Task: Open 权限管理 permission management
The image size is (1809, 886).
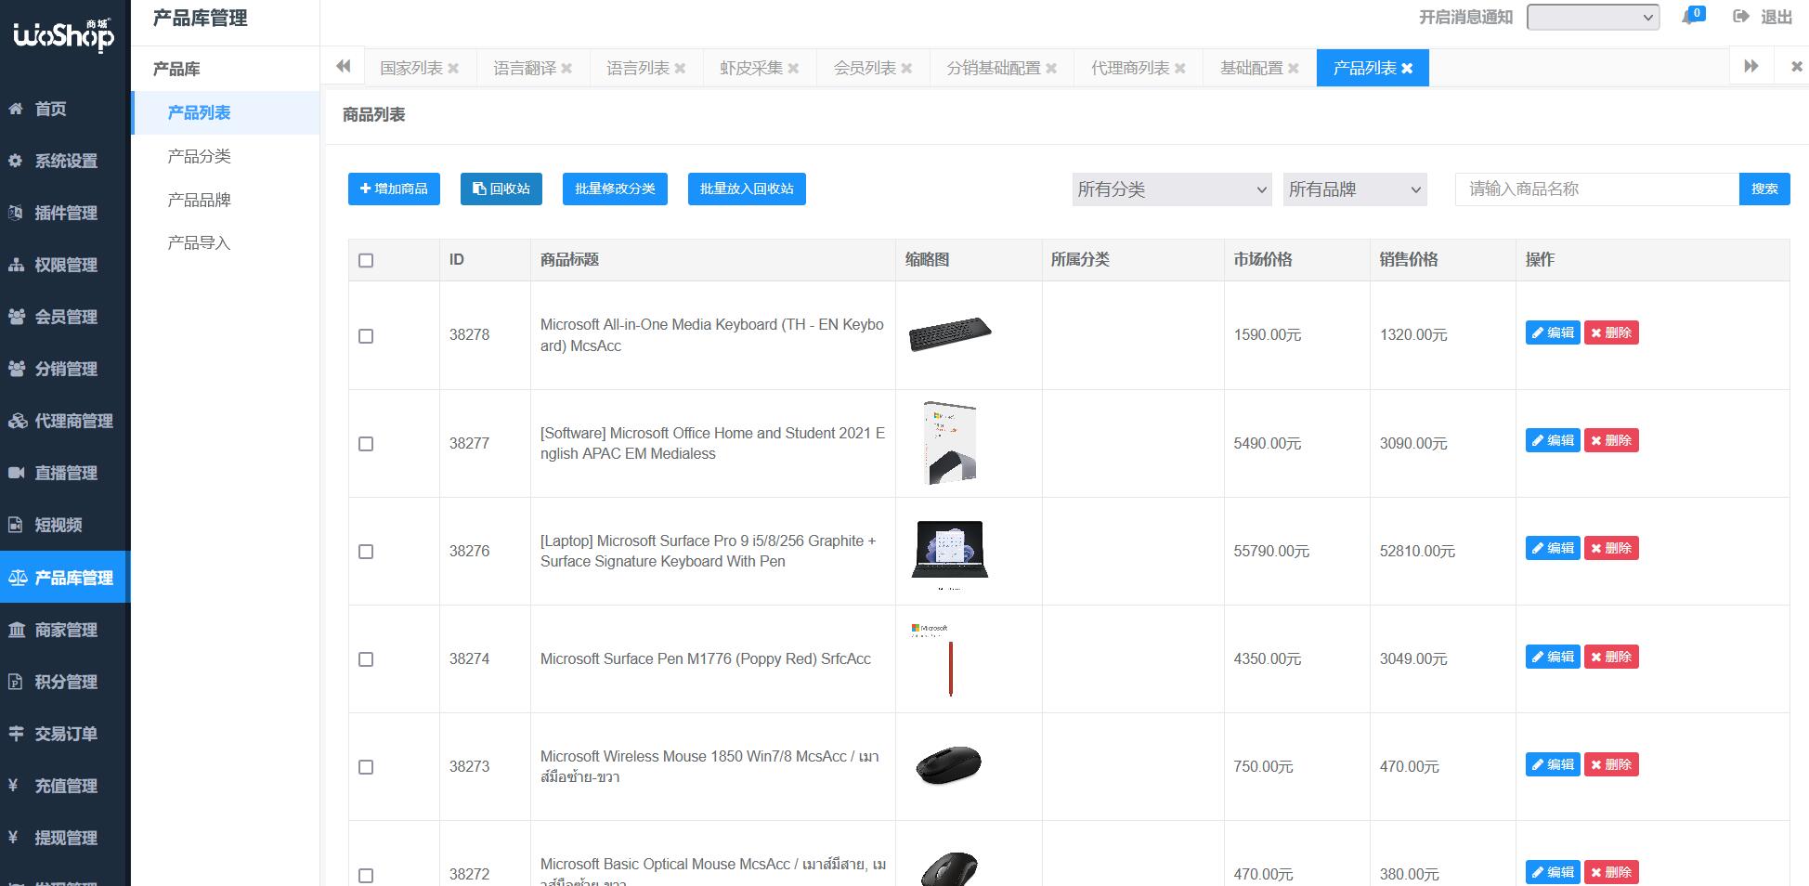Action: coord(65,265)
